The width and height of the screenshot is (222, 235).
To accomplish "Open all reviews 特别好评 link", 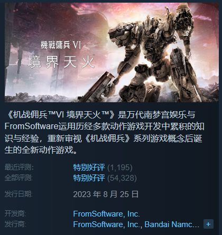I will 89,178.
